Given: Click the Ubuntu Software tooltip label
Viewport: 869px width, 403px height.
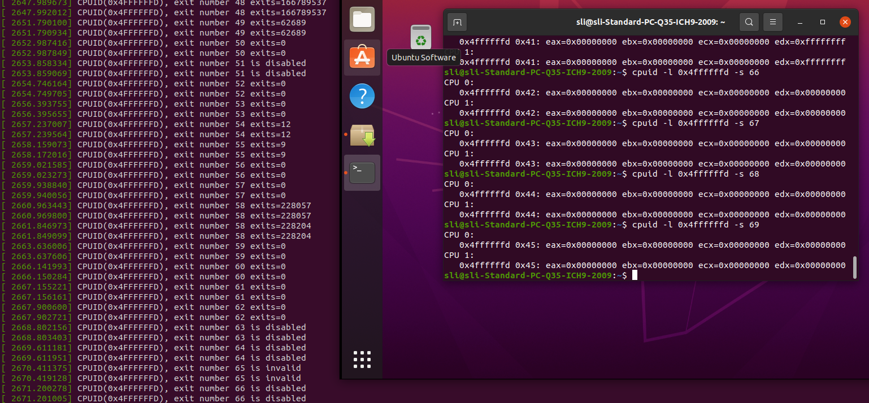Looking at the screenshot, I should 423,58.
